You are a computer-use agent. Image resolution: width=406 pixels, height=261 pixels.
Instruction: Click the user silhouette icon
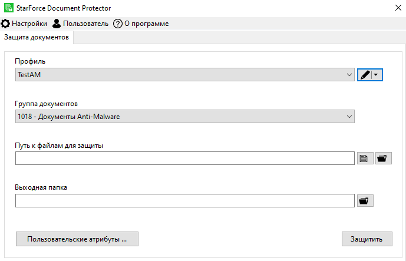click(57, 24)
